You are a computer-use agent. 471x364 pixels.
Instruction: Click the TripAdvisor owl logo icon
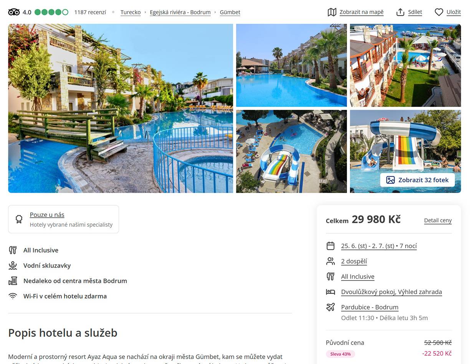coord(14,12)
